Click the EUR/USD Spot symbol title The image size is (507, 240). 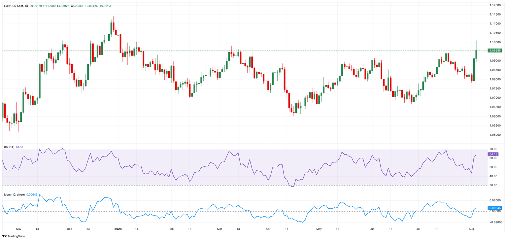[13, 6]
